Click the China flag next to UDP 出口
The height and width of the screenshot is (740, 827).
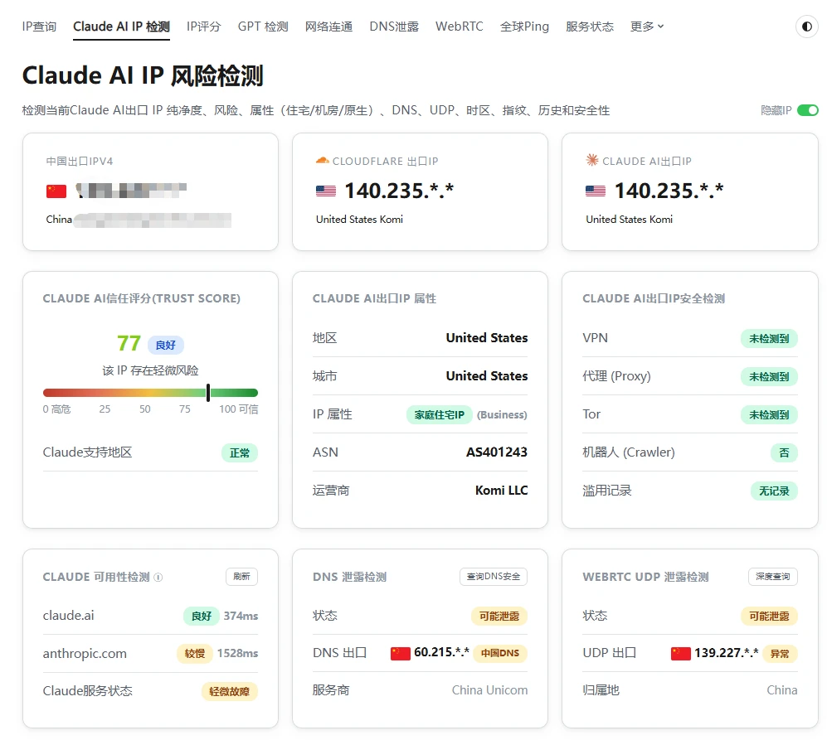click(x=680, y=654)
